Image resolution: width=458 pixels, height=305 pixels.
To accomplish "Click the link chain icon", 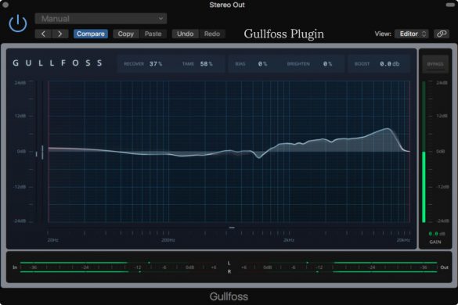I will click(x=442, y=34).
